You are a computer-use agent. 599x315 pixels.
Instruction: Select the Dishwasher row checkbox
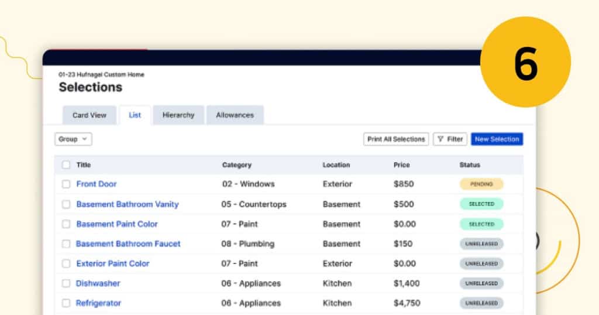pyautogui.click(x=66, y=283)
